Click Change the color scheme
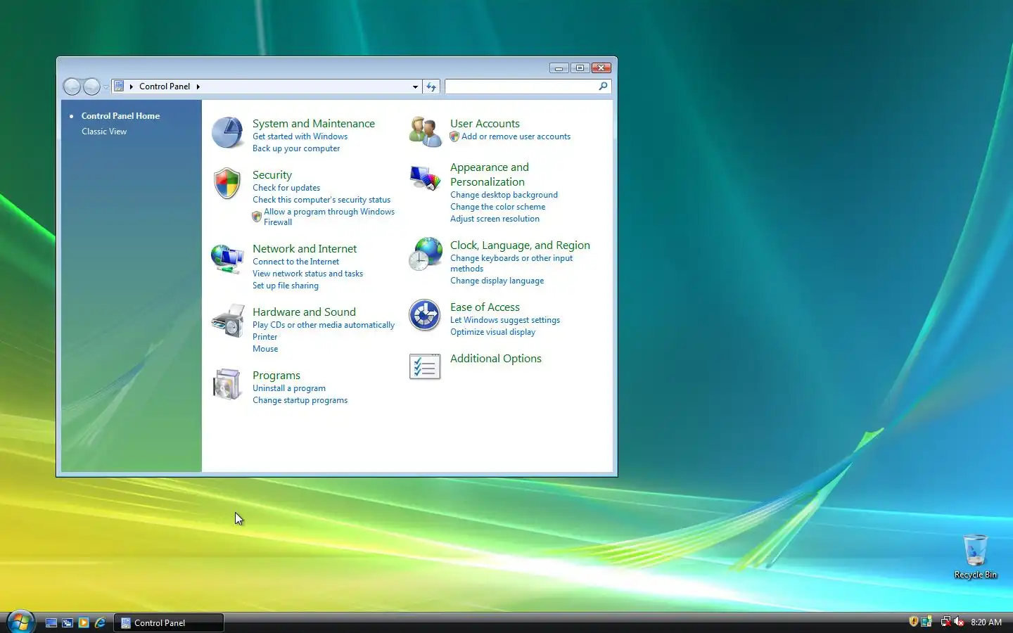Screen dimensions: 1013x633 [497, 207]
